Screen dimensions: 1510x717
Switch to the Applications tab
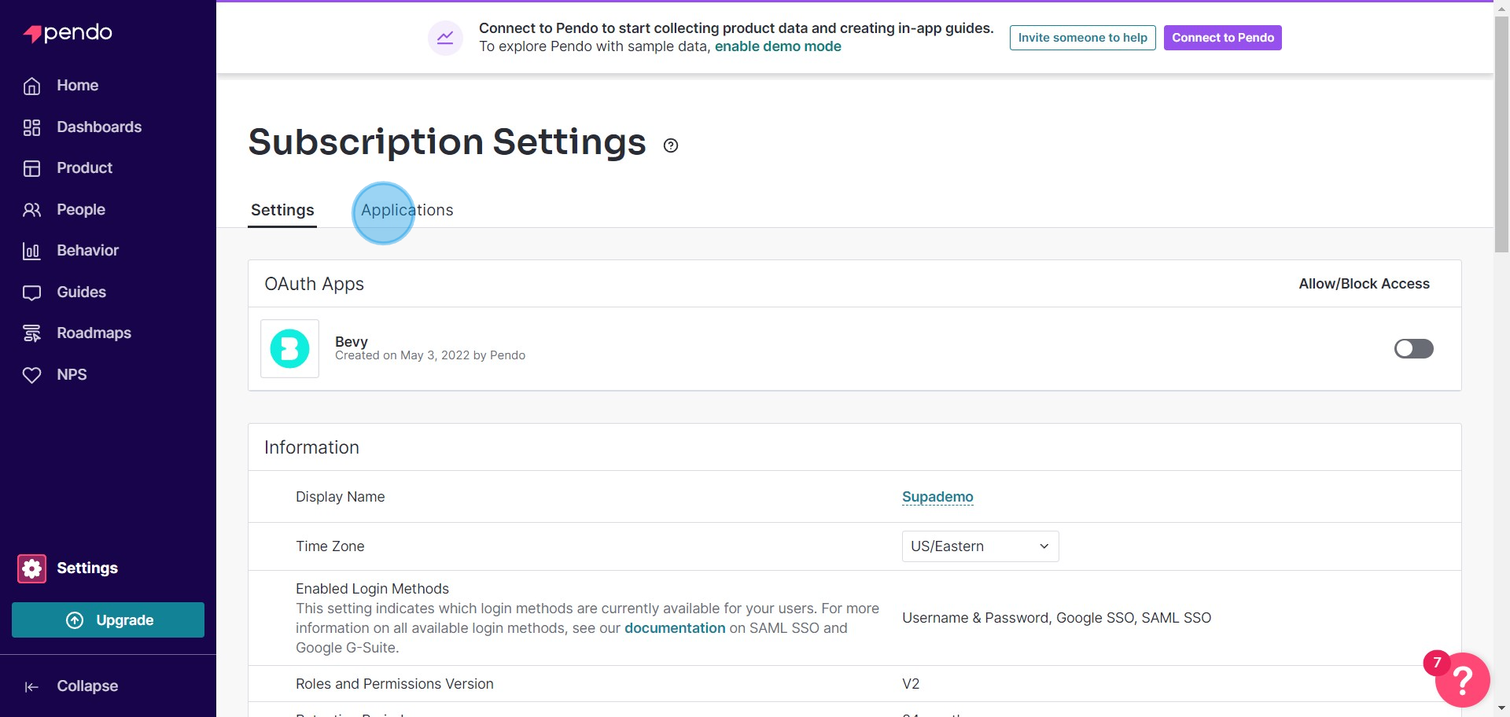[x=407, y=210]
